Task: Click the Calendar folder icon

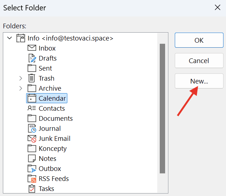Action: [x=32, y=98]
